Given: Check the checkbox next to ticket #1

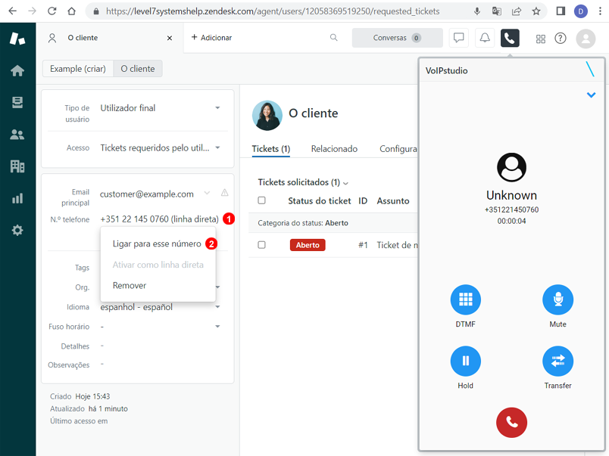Looking at the screenshot, I should [261, 245].
